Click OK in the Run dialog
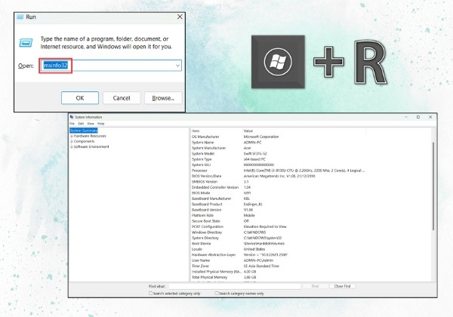 80,98
